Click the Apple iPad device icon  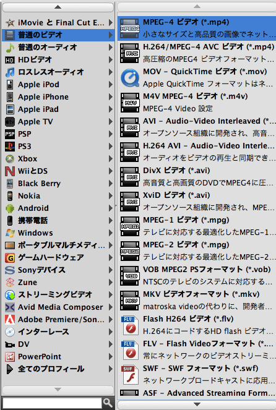[x=10, y=109]
